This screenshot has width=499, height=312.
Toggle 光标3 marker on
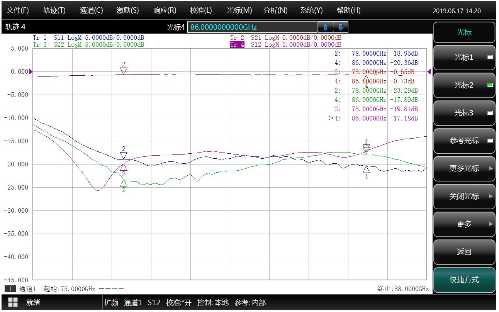pyautogui.click(x=464, y=113)
